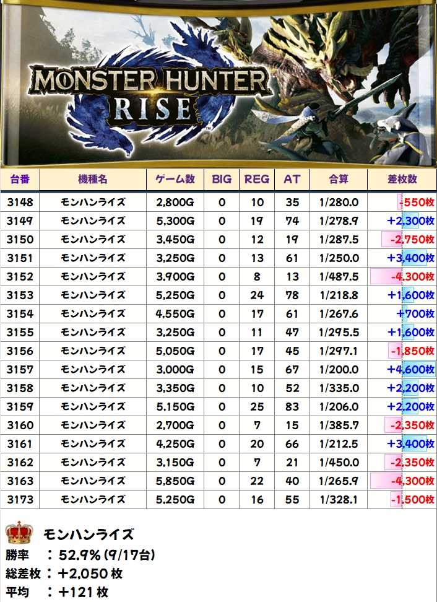Click the 3,900G game count cell

point(175,276)
